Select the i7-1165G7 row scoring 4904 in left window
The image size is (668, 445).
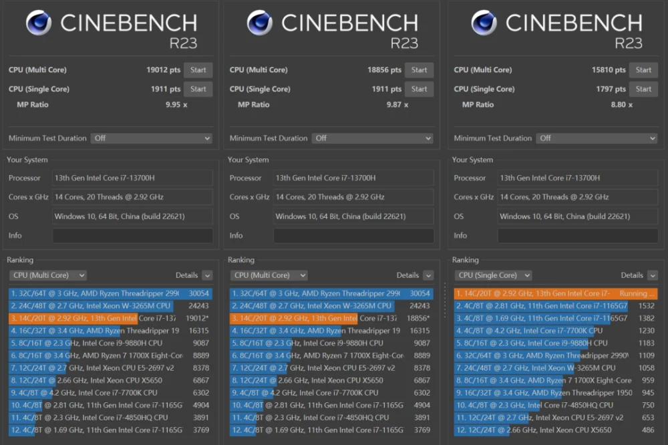pyautogui.click(x=110, y=405)
